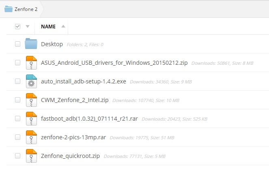This screenshot has height=181, width=269.
Task: Sort files by the NAME column header
Action: coord(48,27)
